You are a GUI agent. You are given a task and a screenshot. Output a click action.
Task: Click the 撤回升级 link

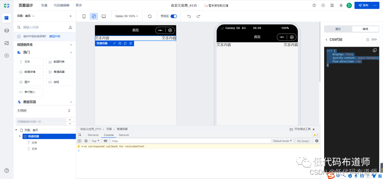click(x=55, y=36)
